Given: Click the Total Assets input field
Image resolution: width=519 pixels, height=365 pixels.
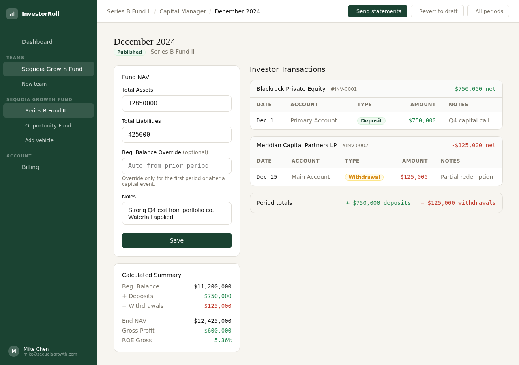Looking at the screenshot, I should pos(176,103).
